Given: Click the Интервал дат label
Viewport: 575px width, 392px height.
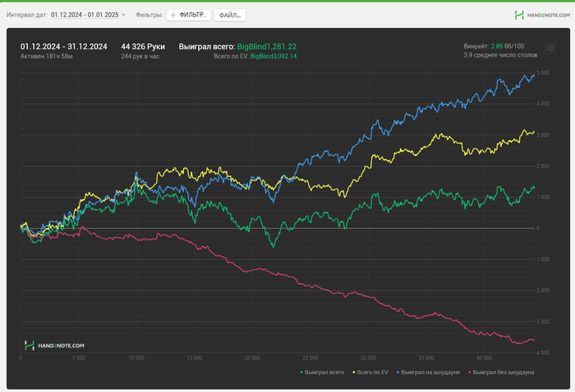Looking at the screenshot, I should tap(27, 15).
